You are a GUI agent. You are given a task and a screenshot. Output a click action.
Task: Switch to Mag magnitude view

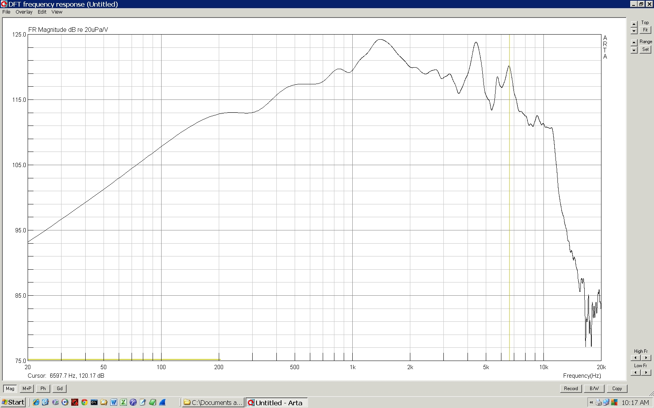(x=10, y=389)
